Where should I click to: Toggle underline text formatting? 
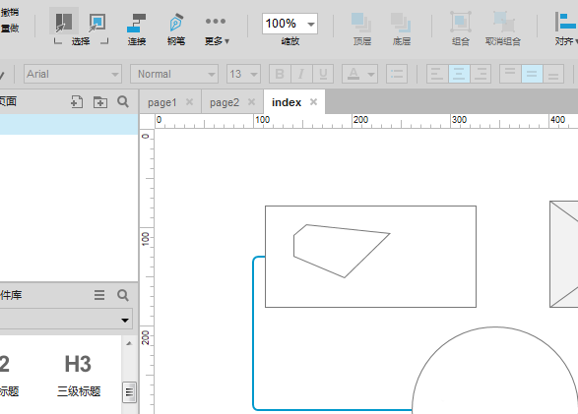point(323,74)
